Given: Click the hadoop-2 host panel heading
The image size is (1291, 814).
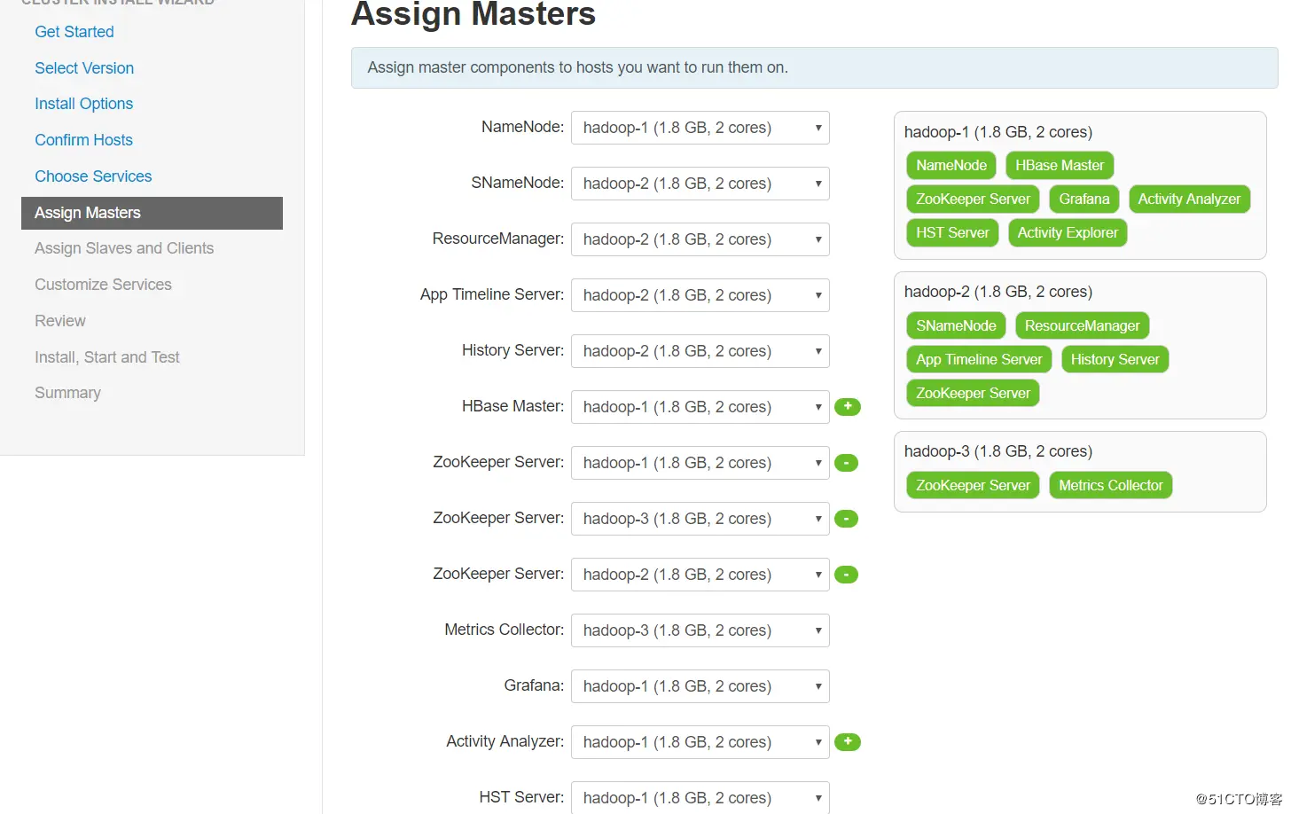Looking at the screenshot, I should (x=998, y=292).
